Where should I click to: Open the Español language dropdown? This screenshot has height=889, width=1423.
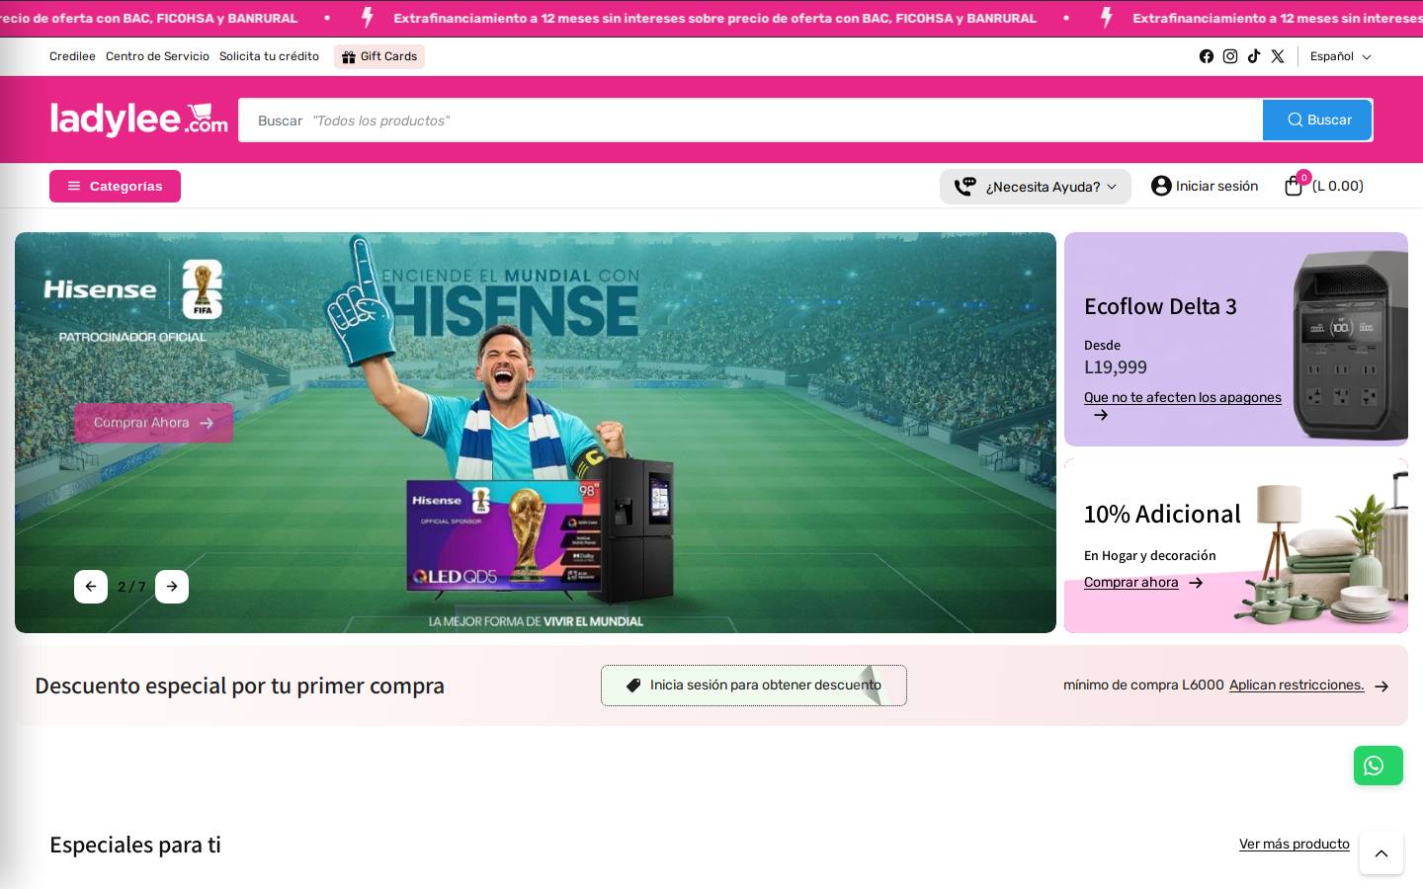tap(1340, 56)
